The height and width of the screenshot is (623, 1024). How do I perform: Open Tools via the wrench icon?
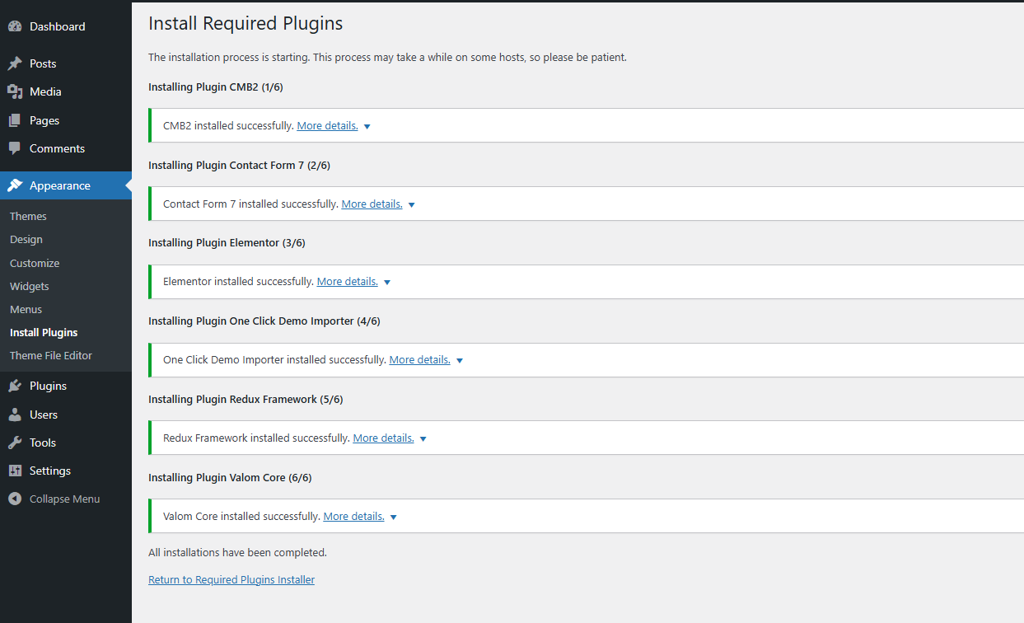pos(15,442)
